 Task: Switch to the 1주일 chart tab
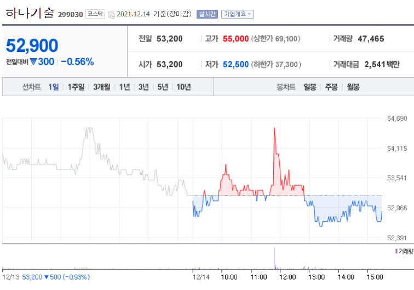[76, 87]
